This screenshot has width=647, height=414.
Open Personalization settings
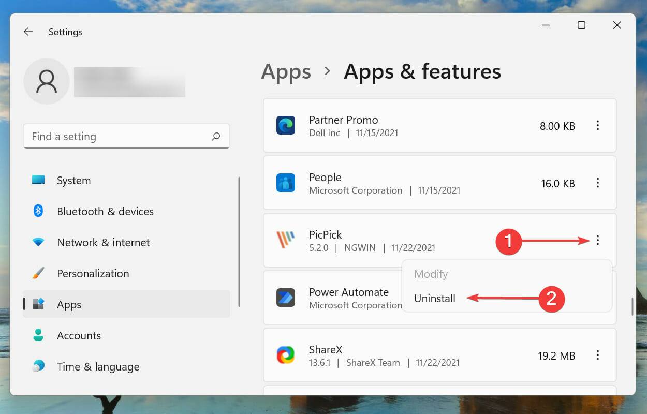pyautogui.click(x=126, y=274)
